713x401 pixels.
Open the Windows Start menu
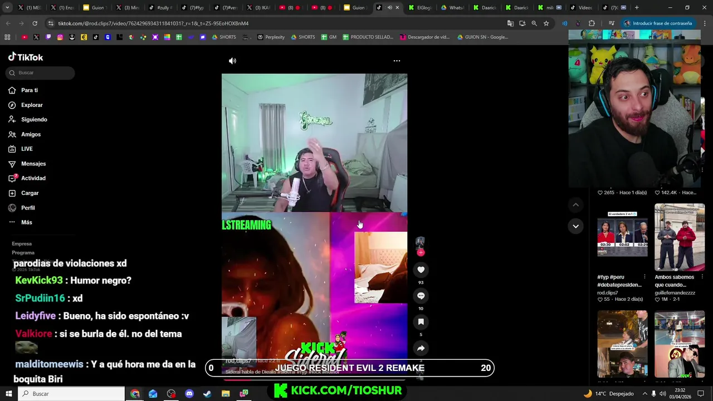[9, 394]
